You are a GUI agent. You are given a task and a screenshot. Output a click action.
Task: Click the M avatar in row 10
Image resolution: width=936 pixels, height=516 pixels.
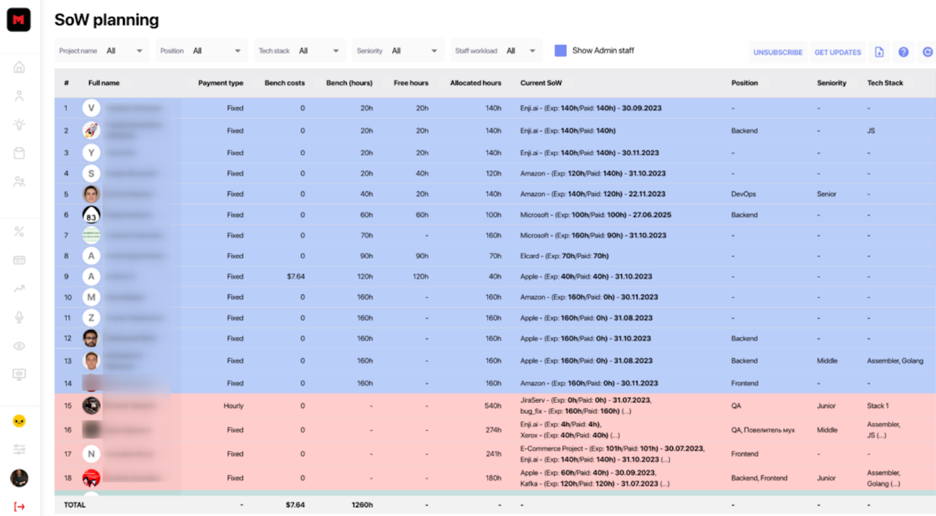pos(91,297)
